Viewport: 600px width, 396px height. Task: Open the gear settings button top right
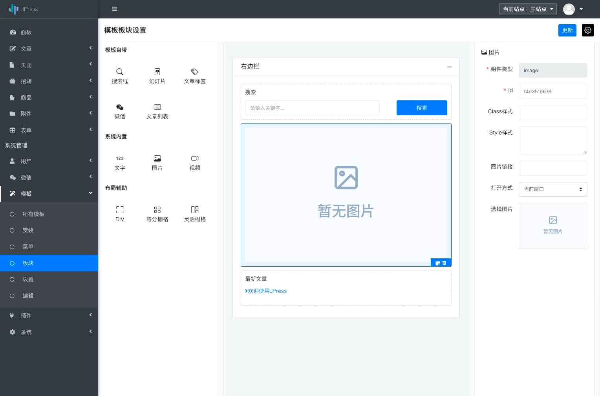point(587,30)
